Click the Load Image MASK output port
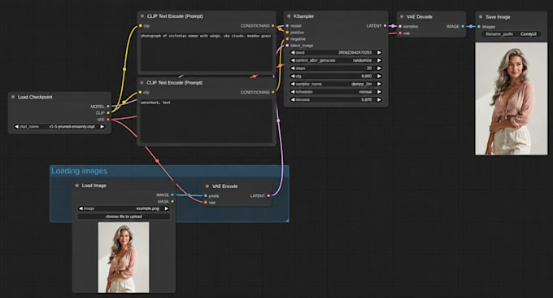553x298 pixels. point(172,201)
